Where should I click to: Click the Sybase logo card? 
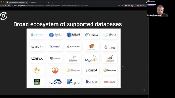[x=91, y=82]
